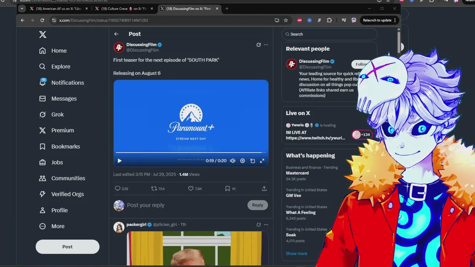475x267 pixels.
Task: Follow DiscussingFilm in Relevant people
Action: pos(361,64)
